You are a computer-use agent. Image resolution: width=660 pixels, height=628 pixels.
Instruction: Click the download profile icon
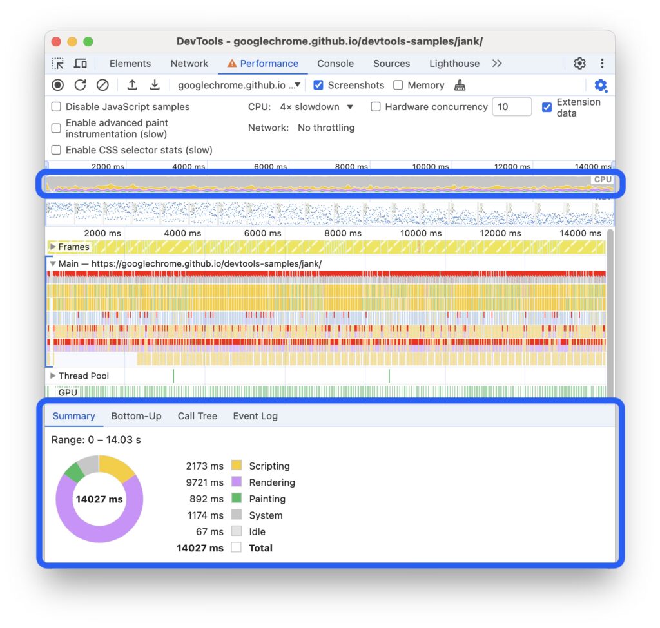point(155,85)
